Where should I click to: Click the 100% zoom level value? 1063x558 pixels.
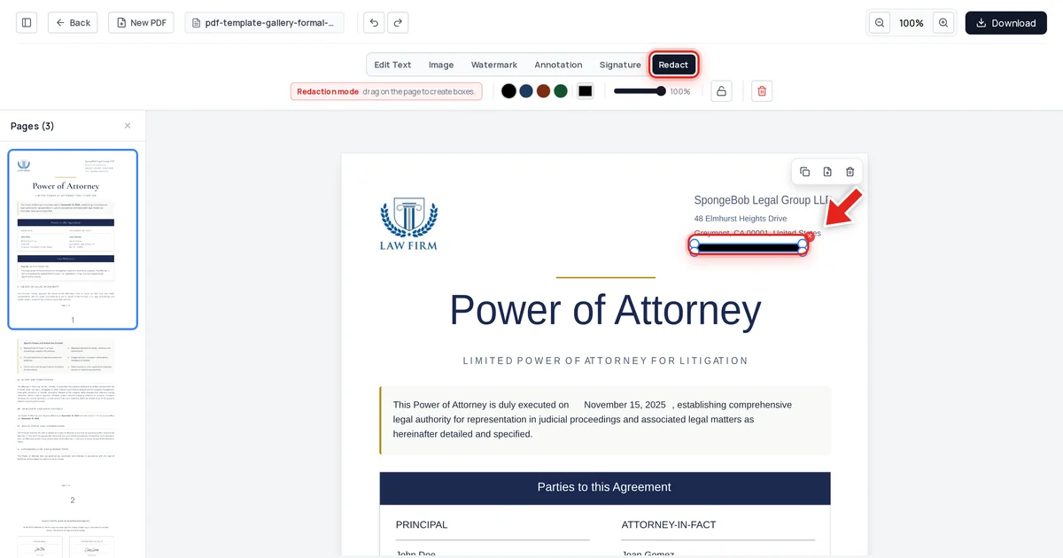click(x=912, y=23)
